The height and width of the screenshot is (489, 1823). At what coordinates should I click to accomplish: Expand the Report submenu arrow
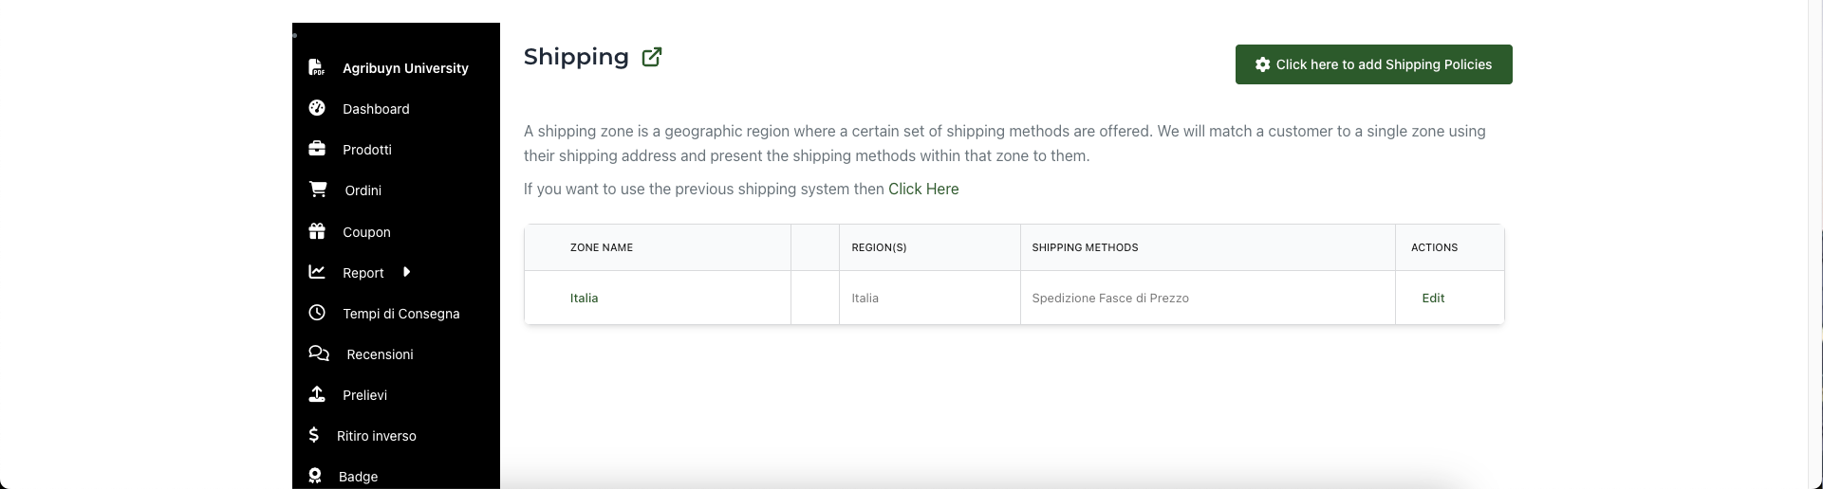(x=406, y=272)
